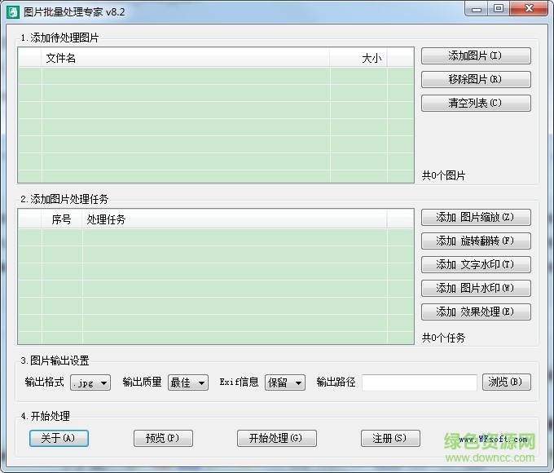Click the 处理任务 column header
This screenshot has height=473, width=554.
pos(235,219)
